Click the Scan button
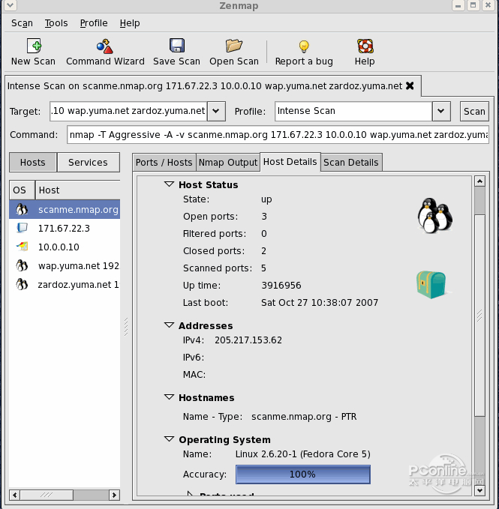Image resolution: width=499 pixels, height=509 pixels. click(474, 112)
